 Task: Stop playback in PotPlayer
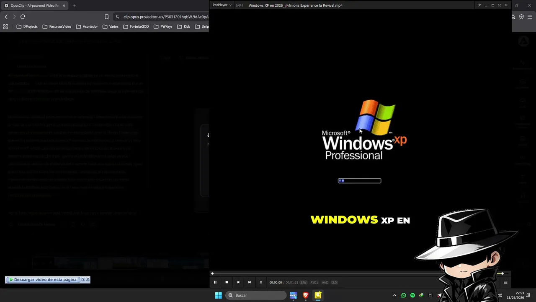click(x=227, y=282)
